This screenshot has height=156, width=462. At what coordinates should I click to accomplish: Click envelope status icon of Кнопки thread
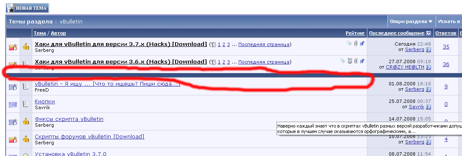13,104
